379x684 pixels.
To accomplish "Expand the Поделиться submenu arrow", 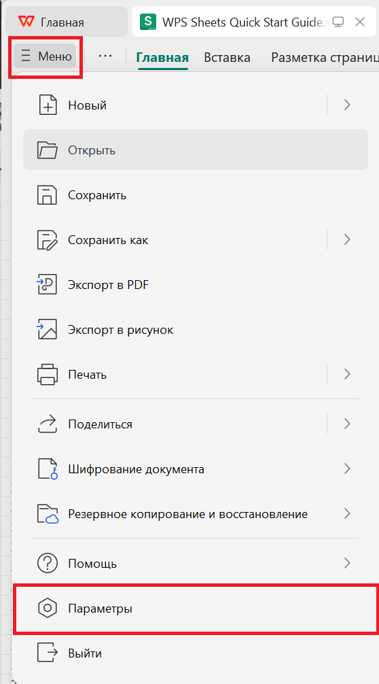I will (347, 424).
